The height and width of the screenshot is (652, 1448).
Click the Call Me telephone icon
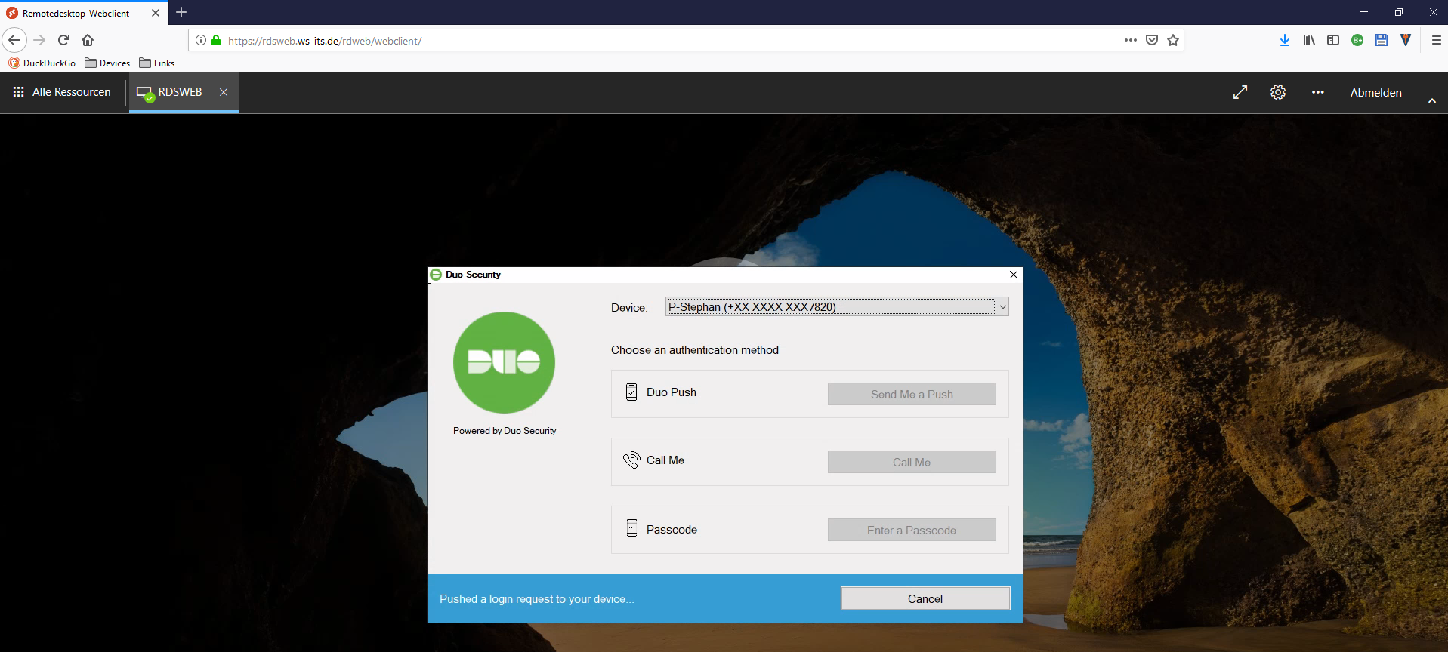pos(631,460)
